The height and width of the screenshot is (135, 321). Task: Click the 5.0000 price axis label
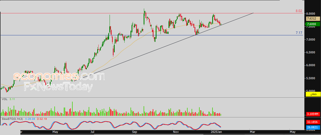coord(311,91)
